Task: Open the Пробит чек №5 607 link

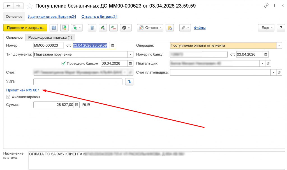Action: click(23, 90)
